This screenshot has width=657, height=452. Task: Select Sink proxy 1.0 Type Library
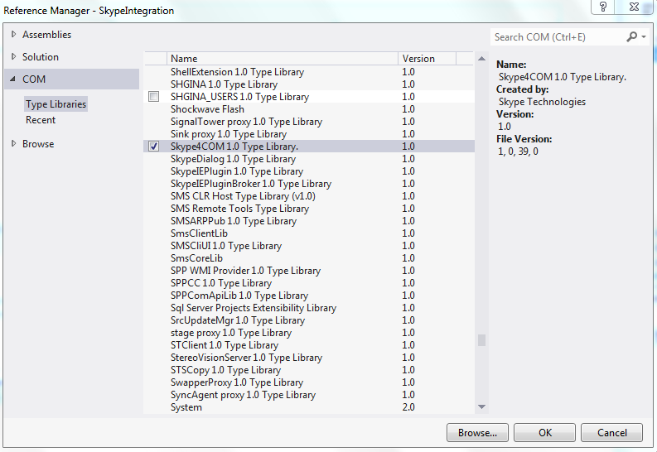click(309, 134)
